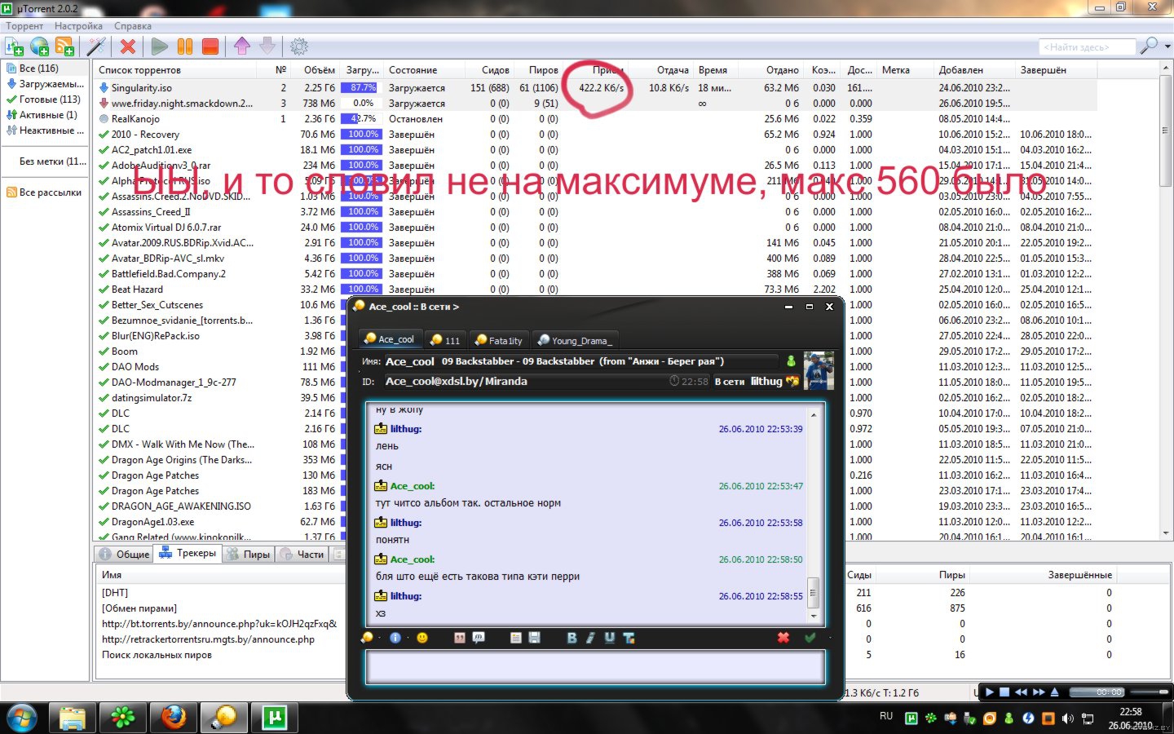Move torrent down the queue
Image resolution: width=1174 pixels, height=734 pixels.
pyautogui.click(x=267, y=46)
